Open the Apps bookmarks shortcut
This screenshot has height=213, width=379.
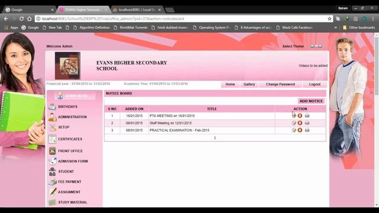pos(11,28)
